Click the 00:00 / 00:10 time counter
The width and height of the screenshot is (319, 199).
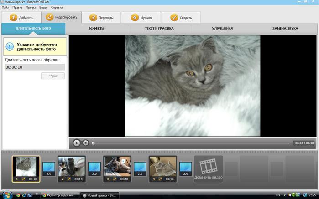click(x=304, y=143)
